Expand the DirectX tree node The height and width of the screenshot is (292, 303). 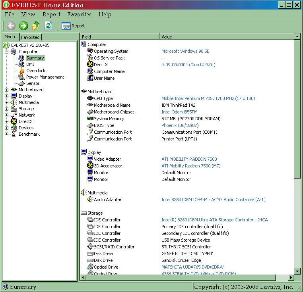pos(7,121)
